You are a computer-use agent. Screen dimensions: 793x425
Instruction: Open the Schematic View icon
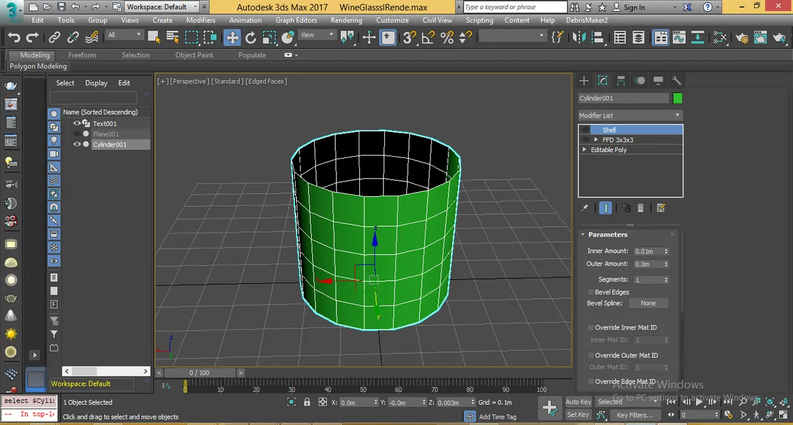pyautogui.click(x=698, y=38)
